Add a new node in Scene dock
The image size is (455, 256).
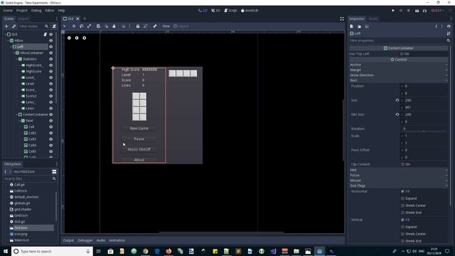point(6,26)
